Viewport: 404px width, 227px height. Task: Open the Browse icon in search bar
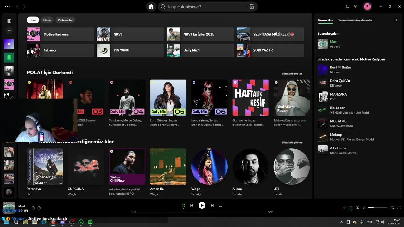coord(252,7)
